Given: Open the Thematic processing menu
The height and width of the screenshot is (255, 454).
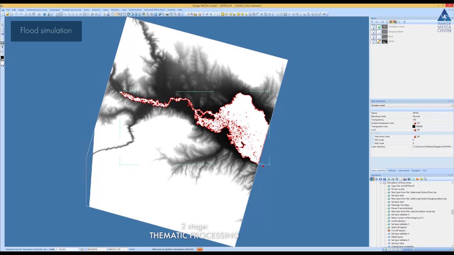Looking at the screenshot, I should [72, 10].
